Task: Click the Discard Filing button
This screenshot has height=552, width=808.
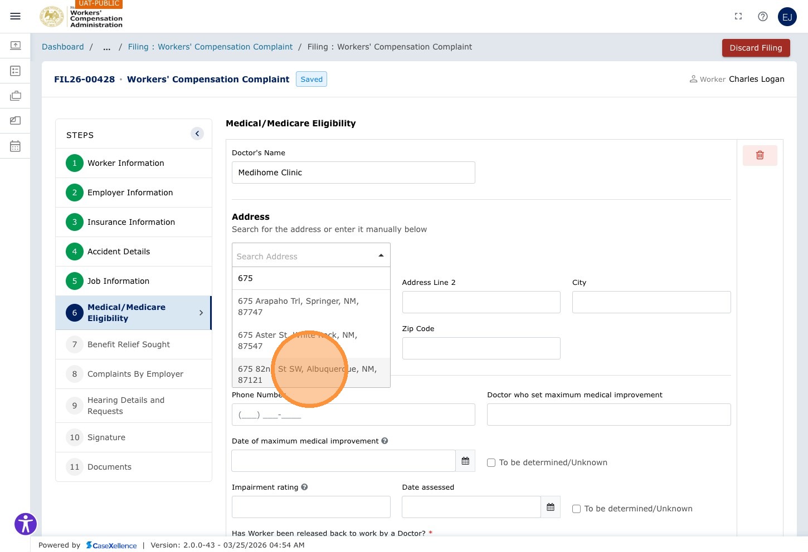Action: coord(756,48)
